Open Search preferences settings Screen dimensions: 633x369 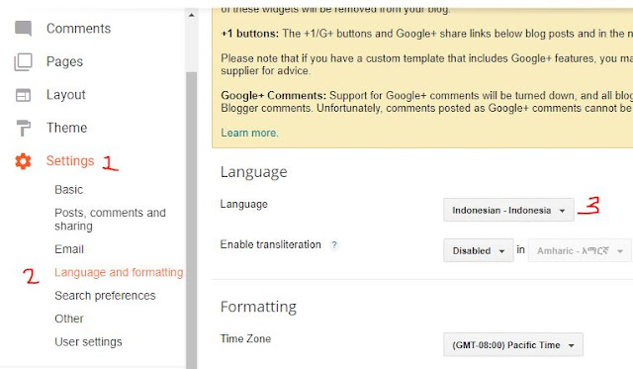[x=105, y=296]
